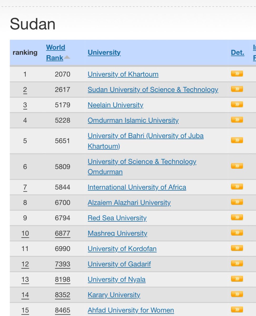Select world rank value 5651
This screenshot has width=256, height=316.
pos(63,141)
